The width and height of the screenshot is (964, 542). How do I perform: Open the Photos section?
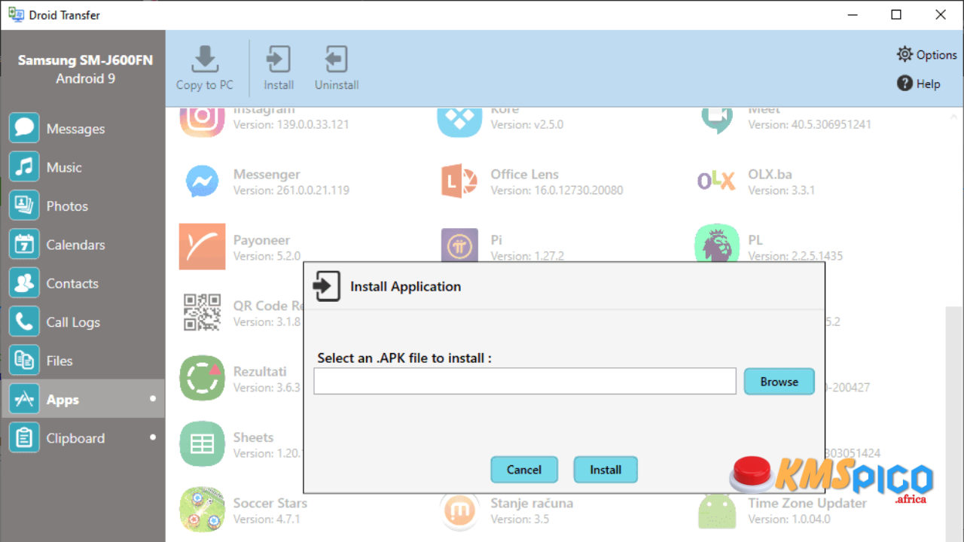coord(83,206)
